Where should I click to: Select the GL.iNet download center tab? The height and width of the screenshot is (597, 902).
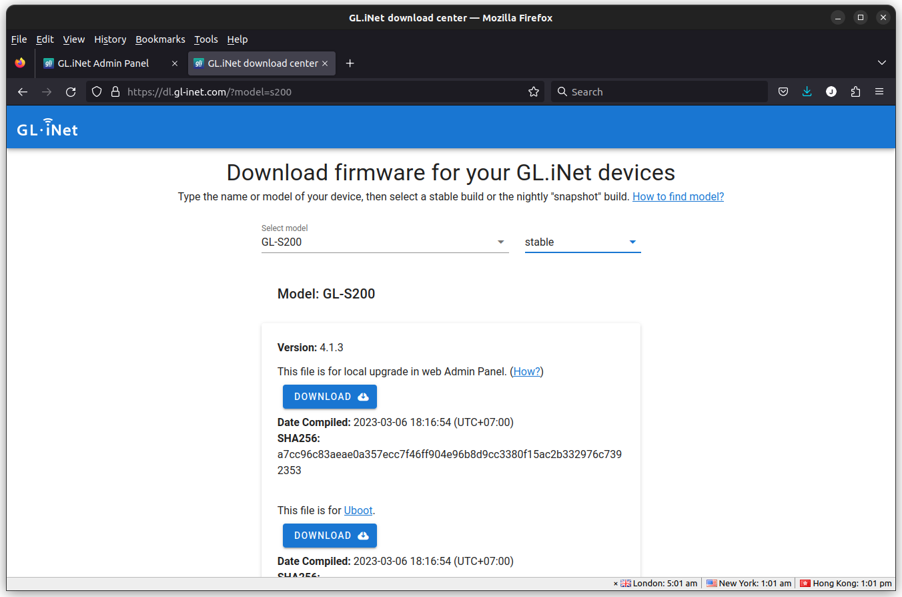(262, 63)
